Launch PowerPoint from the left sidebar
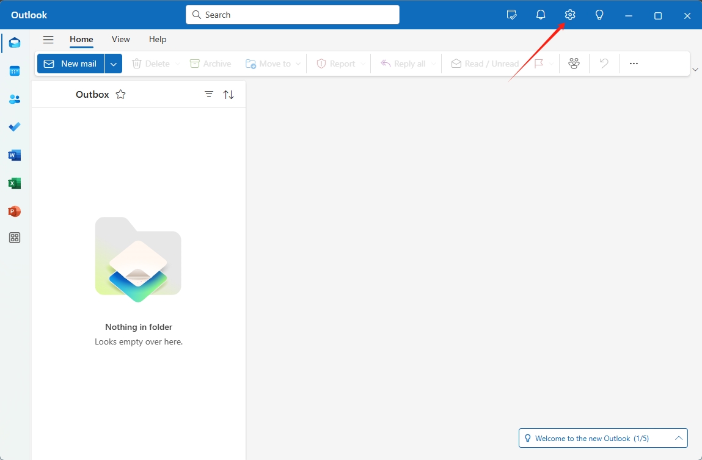Viewport: 702px width, 460px height. click(x=14, y=211)
